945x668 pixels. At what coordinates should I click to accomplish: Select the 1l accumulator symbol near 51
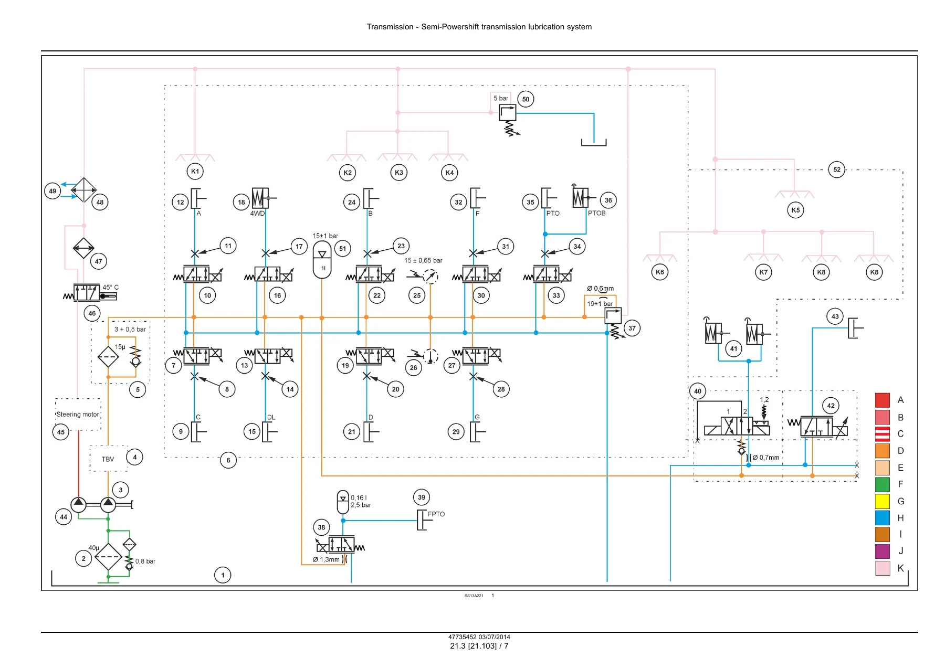[x=322, y=260]
